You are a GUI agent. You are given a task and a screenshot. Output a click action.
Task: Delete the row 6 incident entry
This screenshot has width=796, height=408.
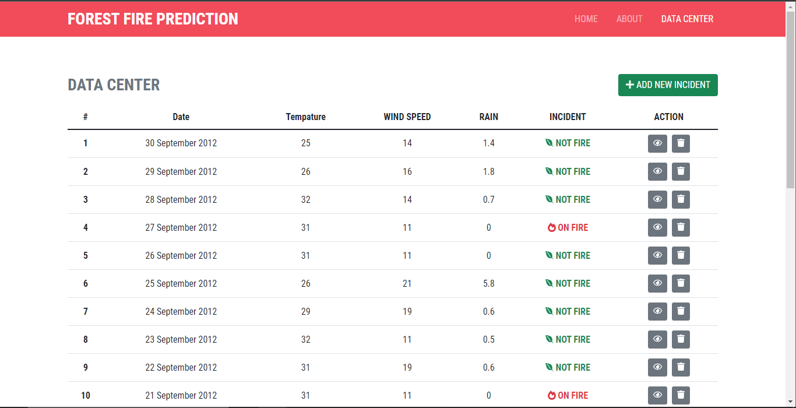tap(681, 283)
